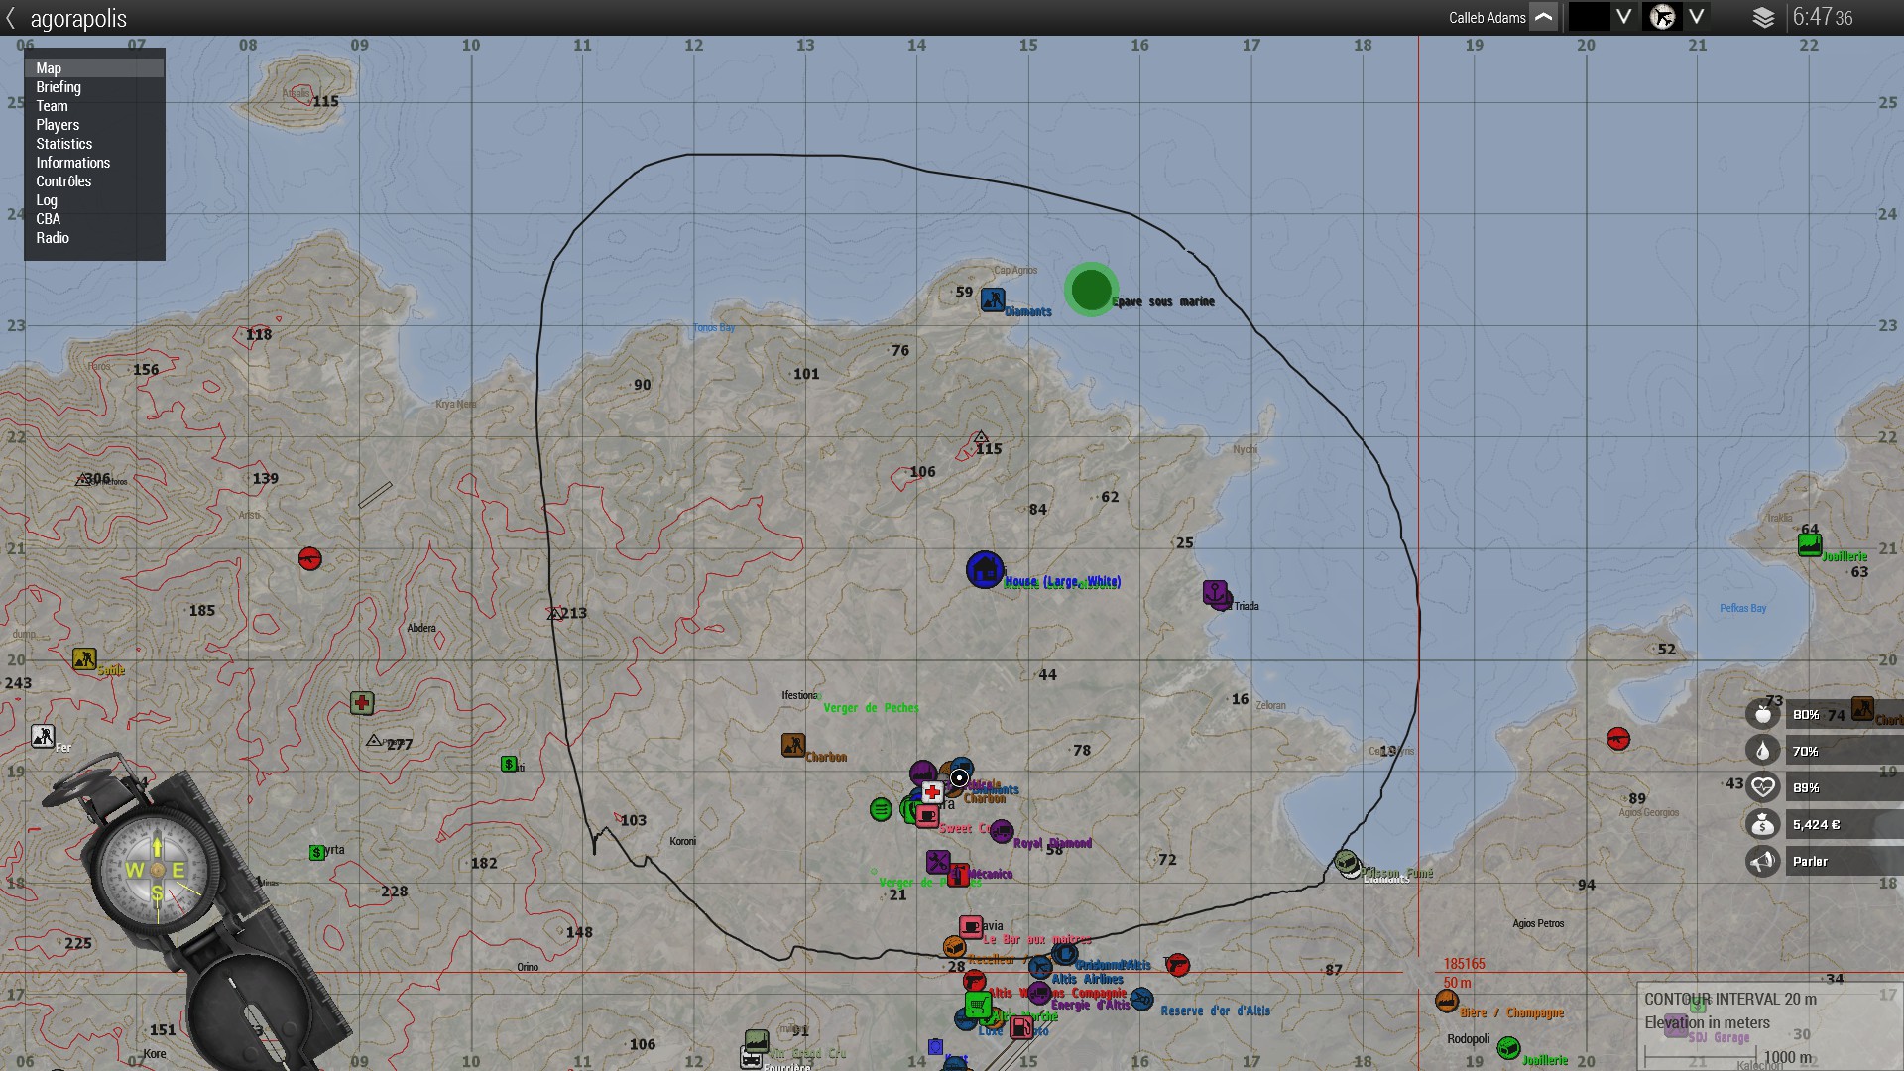The height and width of the screenshot is (1071, 1904).
Task: Click the yellow Sable mine marker
Action: coord(84,658)
